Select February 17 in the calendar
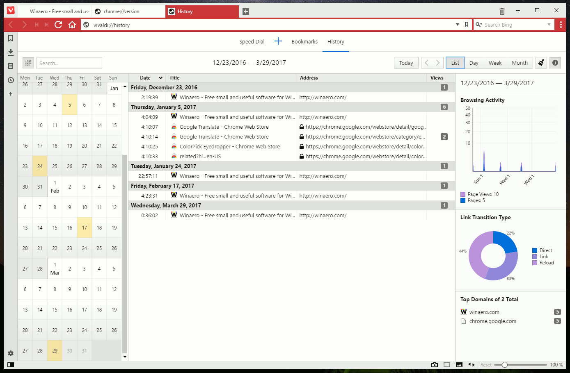The height and width of the screenshot is (373, 570). coord(84,227)
